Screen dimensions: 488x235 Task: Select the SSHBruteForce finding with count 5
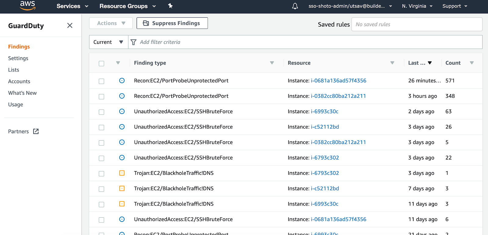pos(102,143)
